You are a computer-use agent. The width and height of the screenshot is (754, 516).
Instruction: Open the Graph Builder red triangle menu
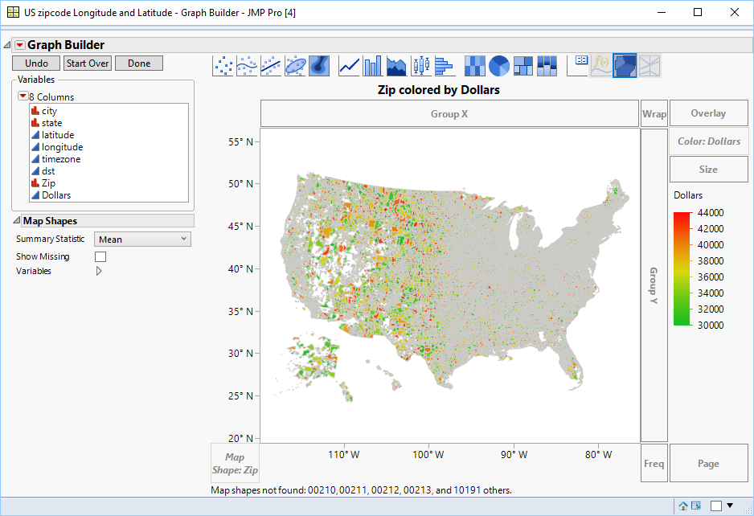[x=19, y=45]
